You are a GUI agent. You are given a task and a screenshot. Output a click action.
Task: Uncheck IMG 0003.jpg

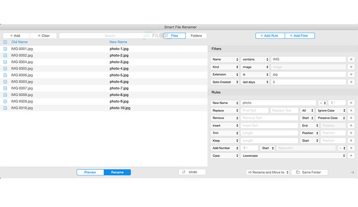coord(5,82)
